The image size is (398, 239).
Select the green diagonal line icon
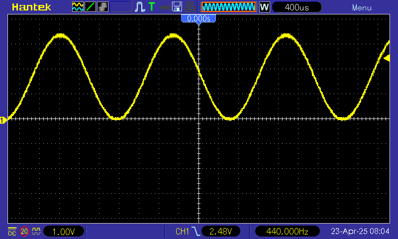click(90, 7)
